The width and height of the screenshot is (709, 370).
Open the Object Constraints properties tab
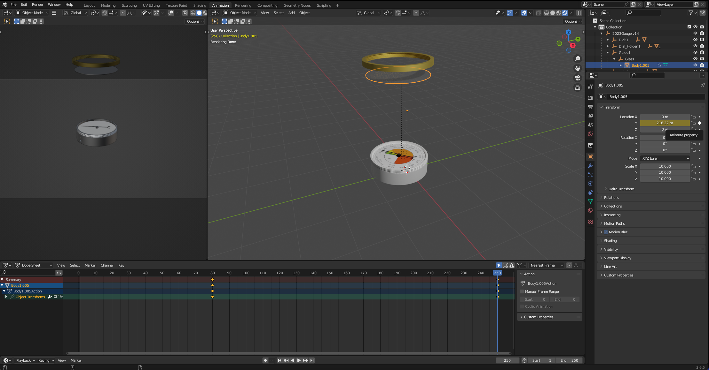[590, 193]
